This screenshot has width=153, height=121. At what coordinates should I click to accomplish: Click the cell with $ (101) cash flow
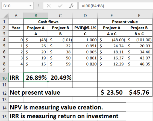(60, 40)
